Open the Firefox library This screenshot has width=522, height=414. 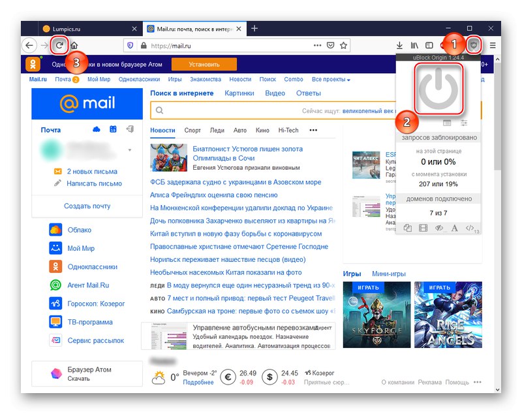pyautogui.click(x=414, y=45)
